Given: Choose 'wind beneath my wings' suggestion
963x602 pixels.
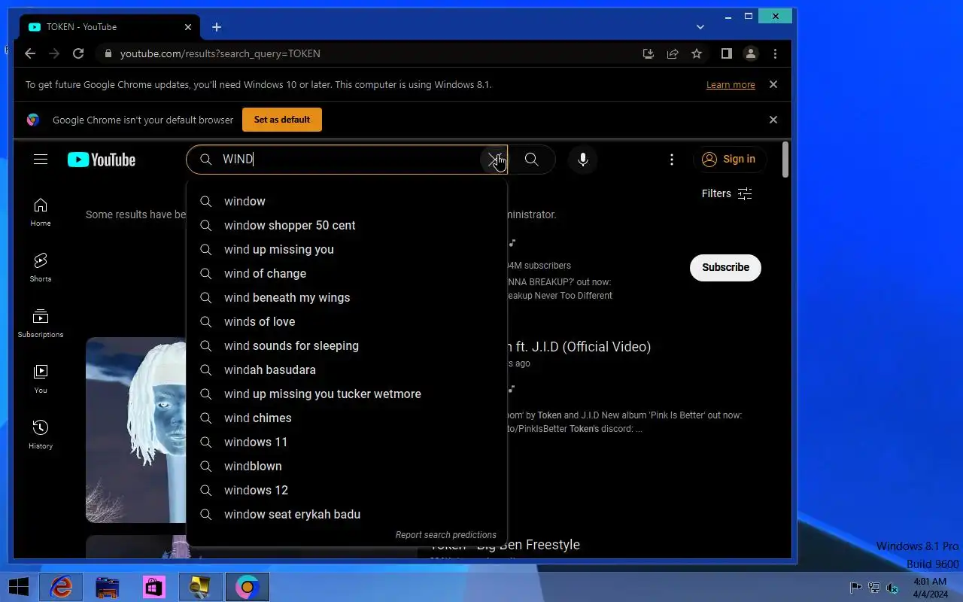Looking at the screenshot, I should tap(347, 297).
